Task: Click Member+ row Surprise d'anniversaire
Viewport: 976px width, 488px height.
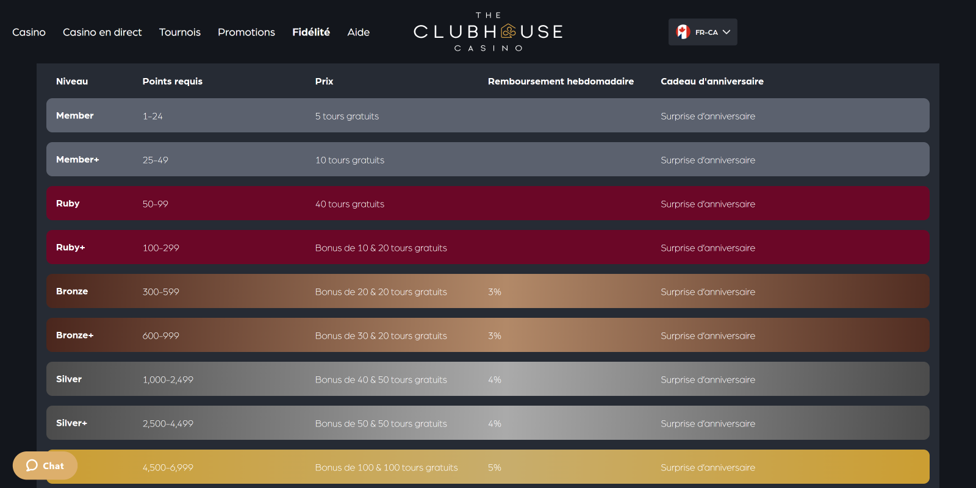Action: click(708, 160)
